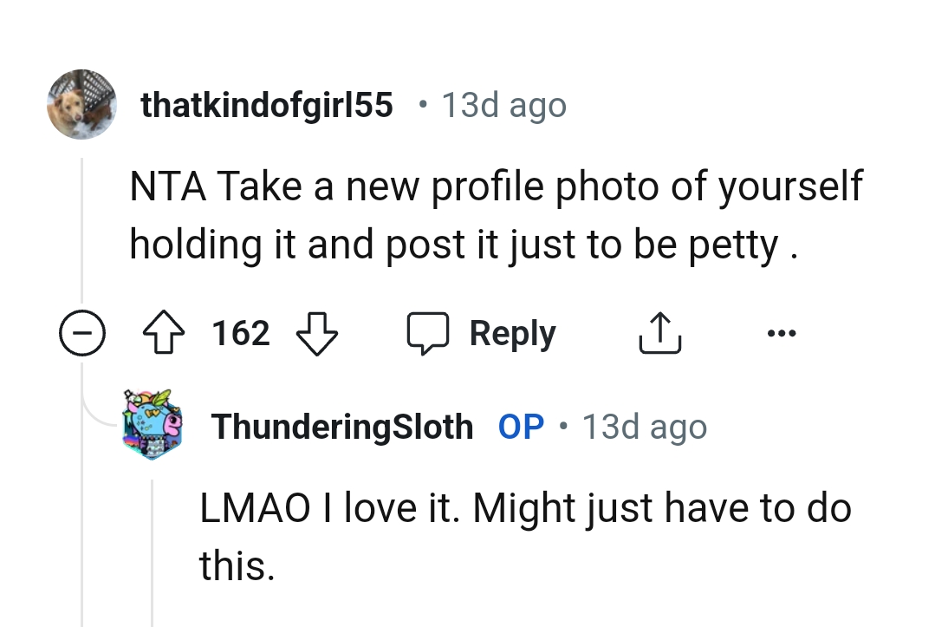The width and height of the screenshot is (935, 627).
Task: Collapse the comment thread with the minus button
Action: pyautogui.click(x=82, y=332)
